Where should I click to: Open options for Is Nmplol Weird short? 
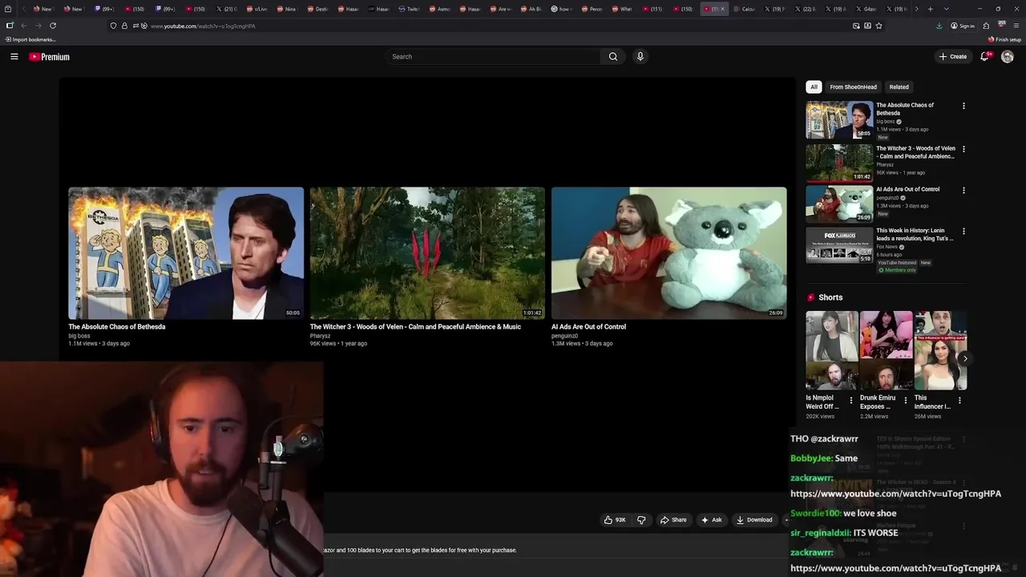[x=851, y=400]
